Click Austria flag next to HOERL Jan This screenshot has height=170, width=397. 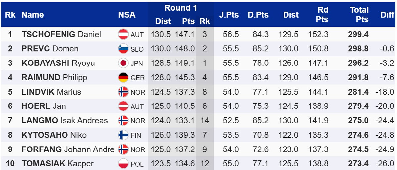tap(123, 106)
